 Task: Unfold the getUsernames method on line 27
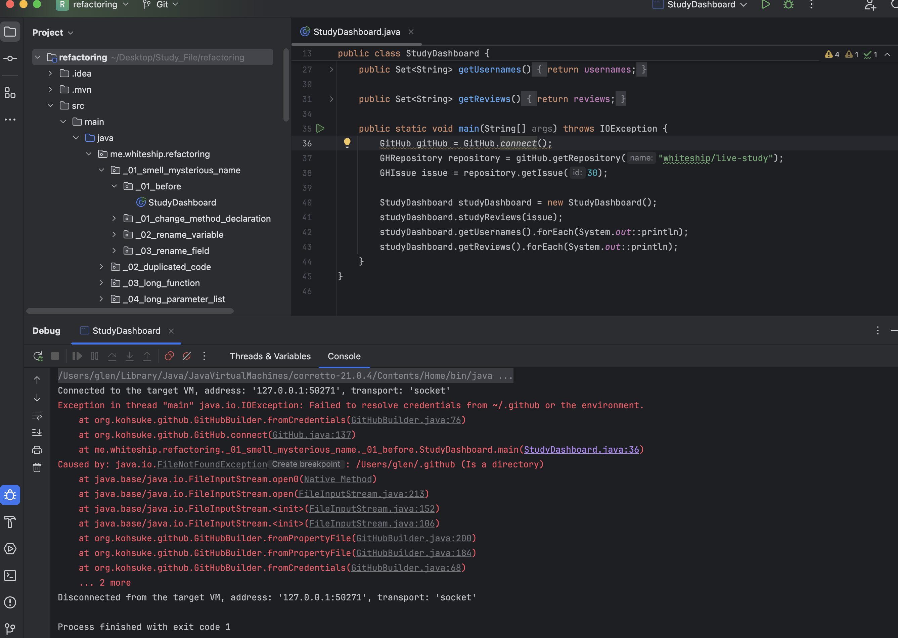[x=331, y=70]
